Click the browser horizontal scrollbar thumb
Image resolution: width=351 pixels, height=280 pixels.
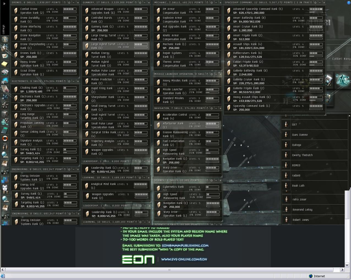[x=169, y=270]
